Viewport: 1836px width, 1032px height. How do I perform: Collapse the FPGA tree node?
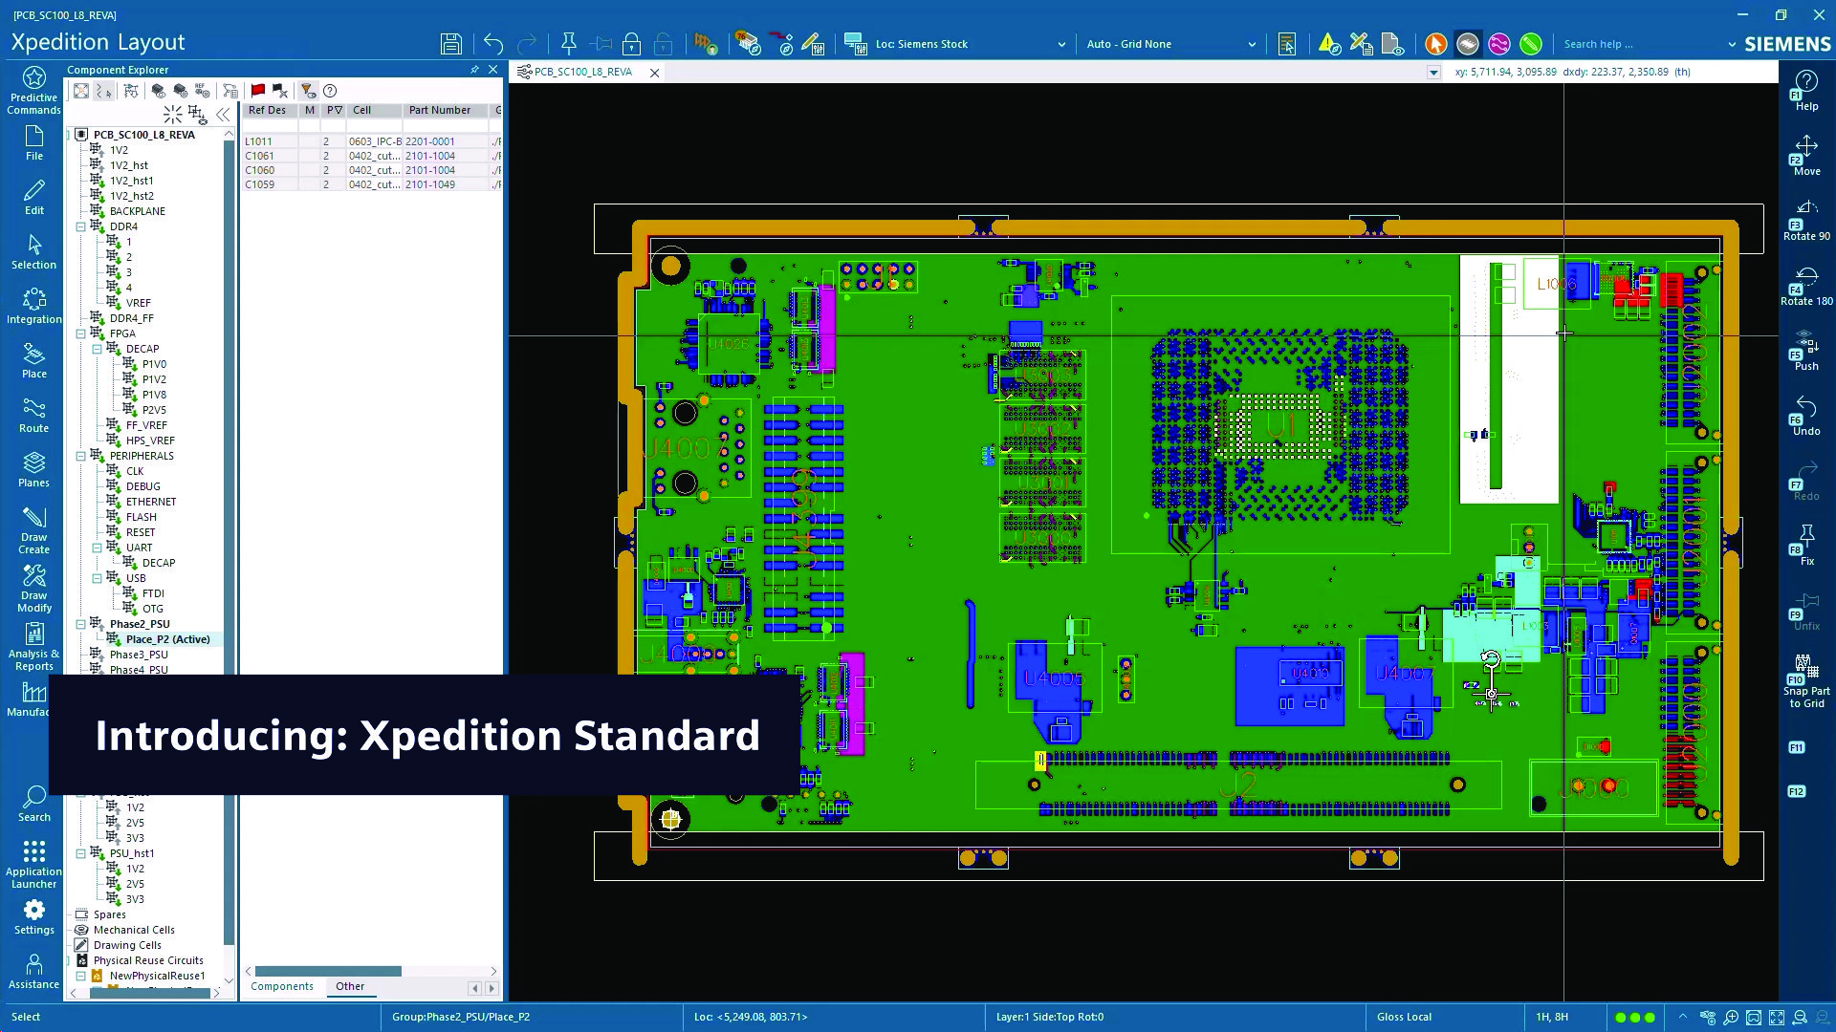point(80,334)
